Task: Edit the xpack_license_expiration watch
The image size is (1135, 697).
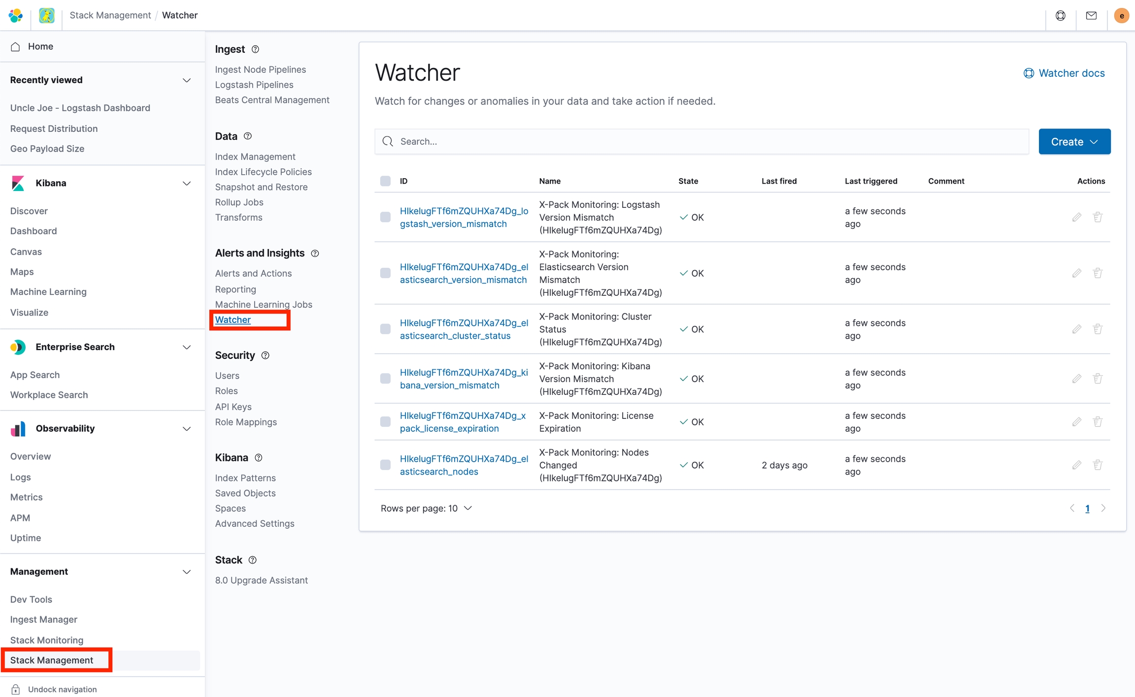Action: click(x=1077, y=422)
